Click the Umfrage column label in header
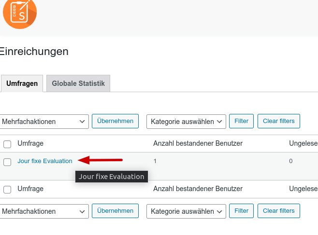318x235 pixels. click(30, 143)
